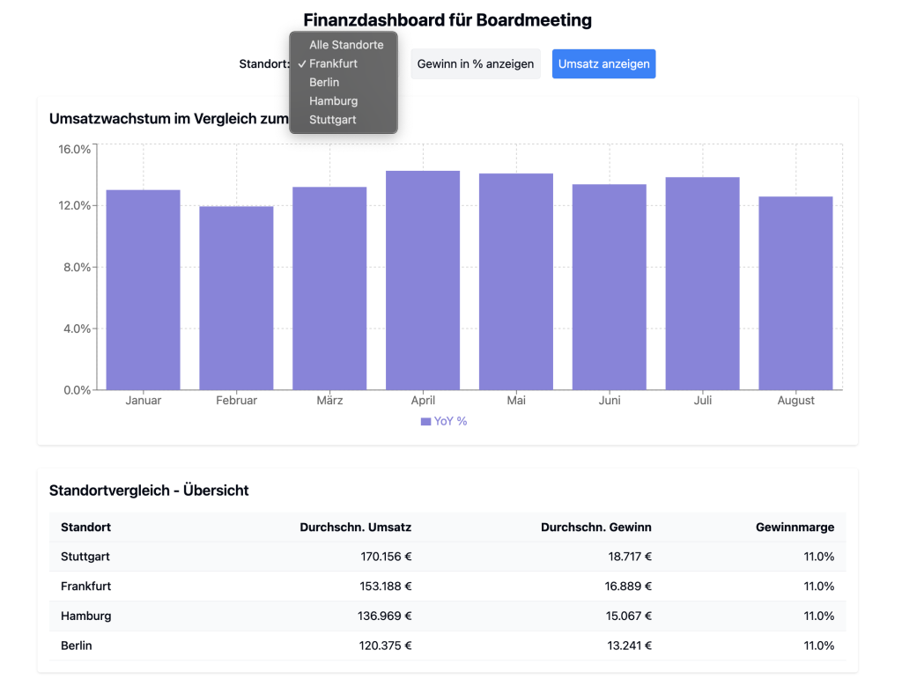Click the Stuttgart row name in table
This screenshot has width=902, height=694.
tap(85, 557)
